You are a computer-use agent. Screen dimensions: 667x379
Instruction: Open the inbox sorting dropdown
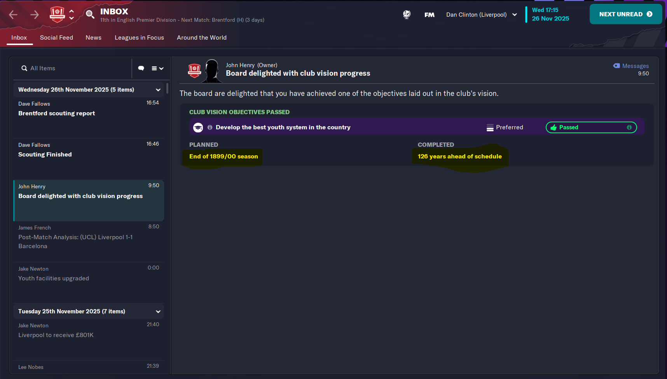pos(157,68)
